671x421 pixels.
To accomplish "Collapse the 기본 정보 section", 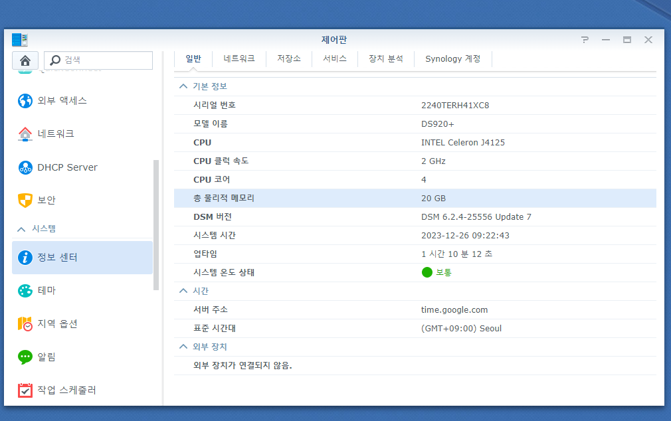I will 183,86.
